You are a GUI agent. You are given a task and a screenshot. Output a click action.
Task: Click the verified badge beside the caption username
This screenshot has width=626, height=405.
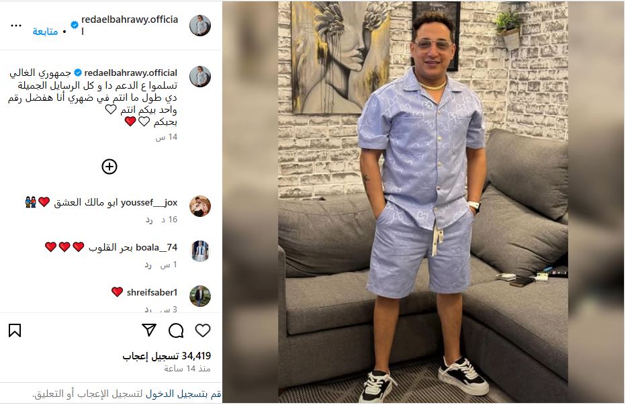[x=78, y=73]
